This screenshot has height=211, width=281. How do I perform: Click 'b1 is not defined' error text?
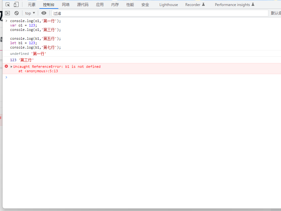pyautogui.click(x=83, y=67)
